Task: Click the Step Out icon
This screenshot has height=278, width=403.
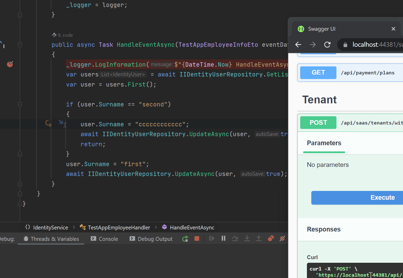Action: [259, 238]
